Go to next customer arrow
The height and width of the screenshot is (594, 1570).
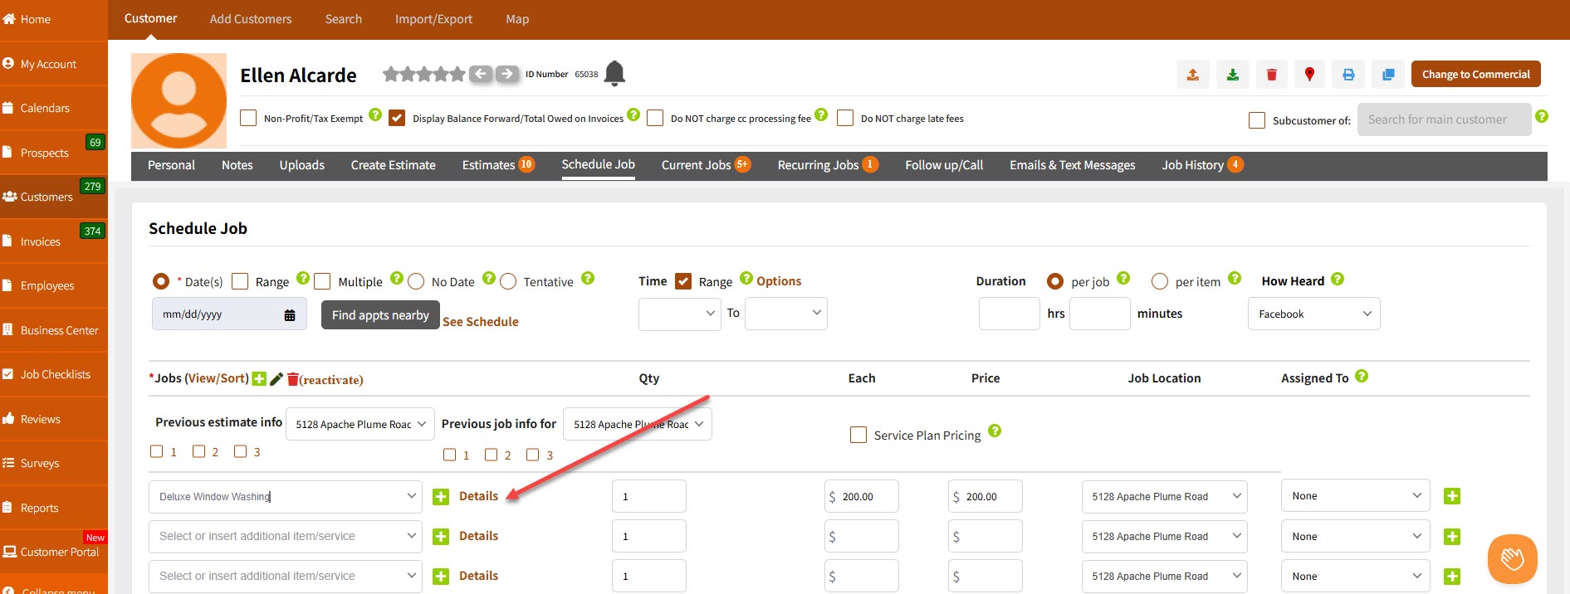507,74
